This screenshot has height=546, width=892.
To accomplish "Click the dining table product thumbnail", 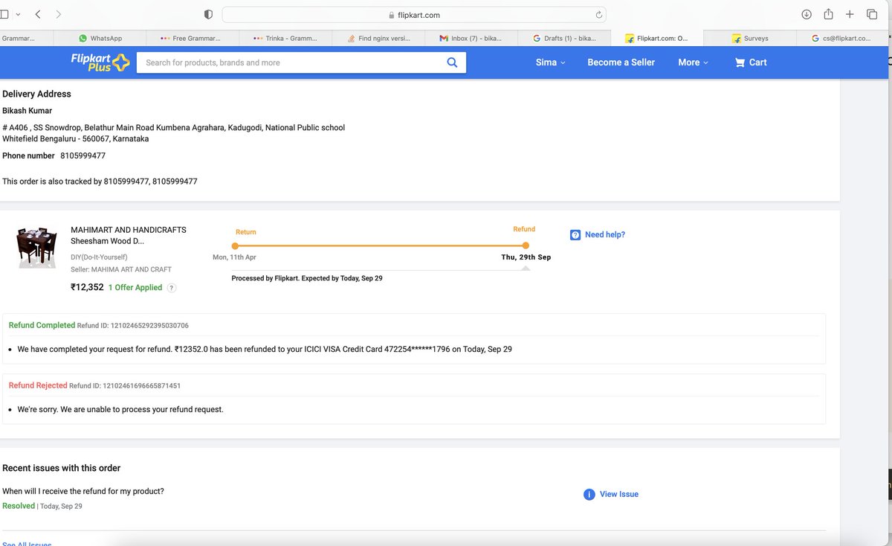I will [x=36, y=248].
